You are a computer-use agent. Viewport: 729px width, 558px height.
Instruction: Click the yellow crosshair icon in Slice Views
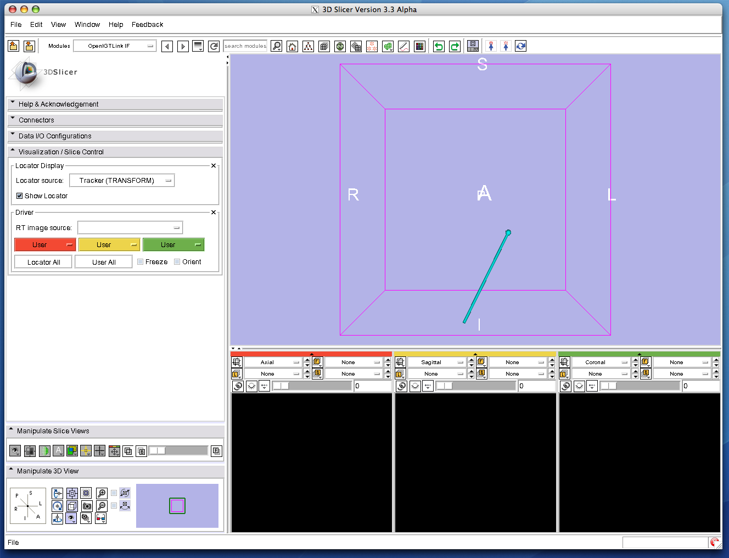86,451
